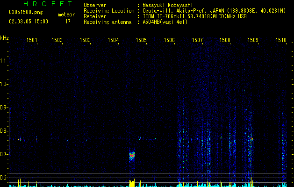Viewport: 294px width, 187px height.
Task: Select location text Ogata-vill. Akita-Pref. JAPAN
Action: click(x=184, y=11)
